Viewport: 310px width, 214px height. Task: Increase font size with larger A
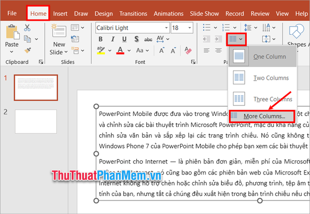162,51
